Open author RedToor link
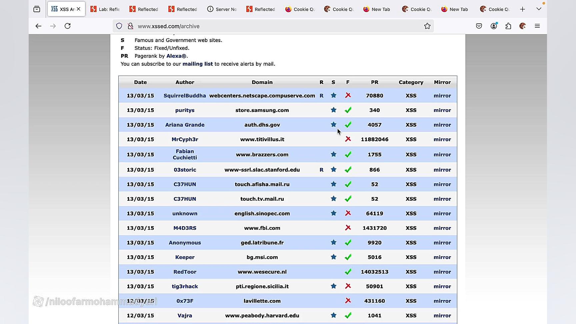This screenshot has width=576, height=324. [185, 272]
